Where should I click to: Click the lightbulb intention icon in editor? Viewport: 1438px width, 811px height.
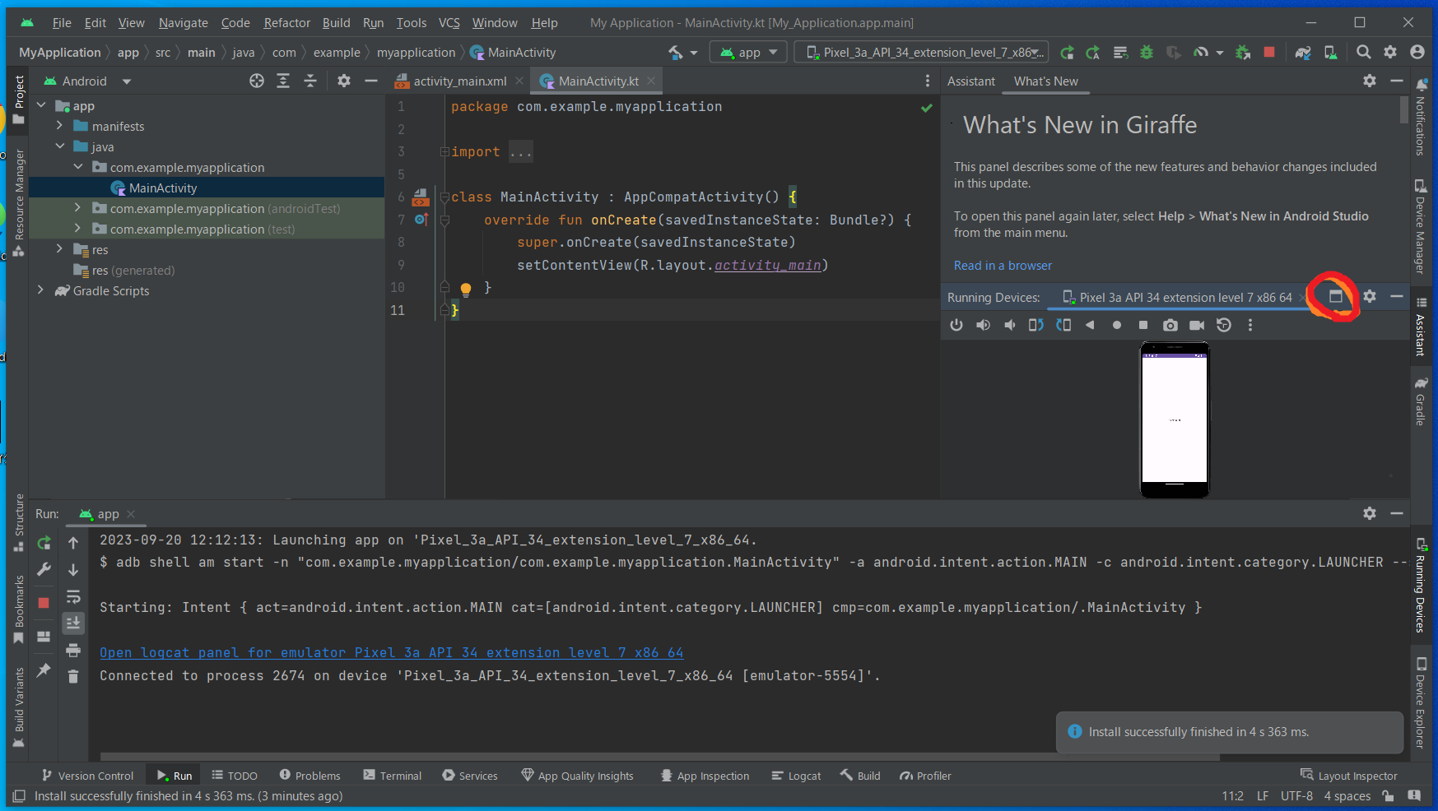point(466,289)
